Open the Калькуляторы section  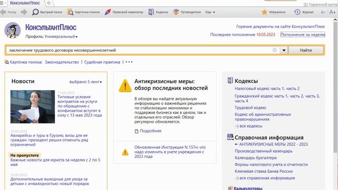coord(245,188)
